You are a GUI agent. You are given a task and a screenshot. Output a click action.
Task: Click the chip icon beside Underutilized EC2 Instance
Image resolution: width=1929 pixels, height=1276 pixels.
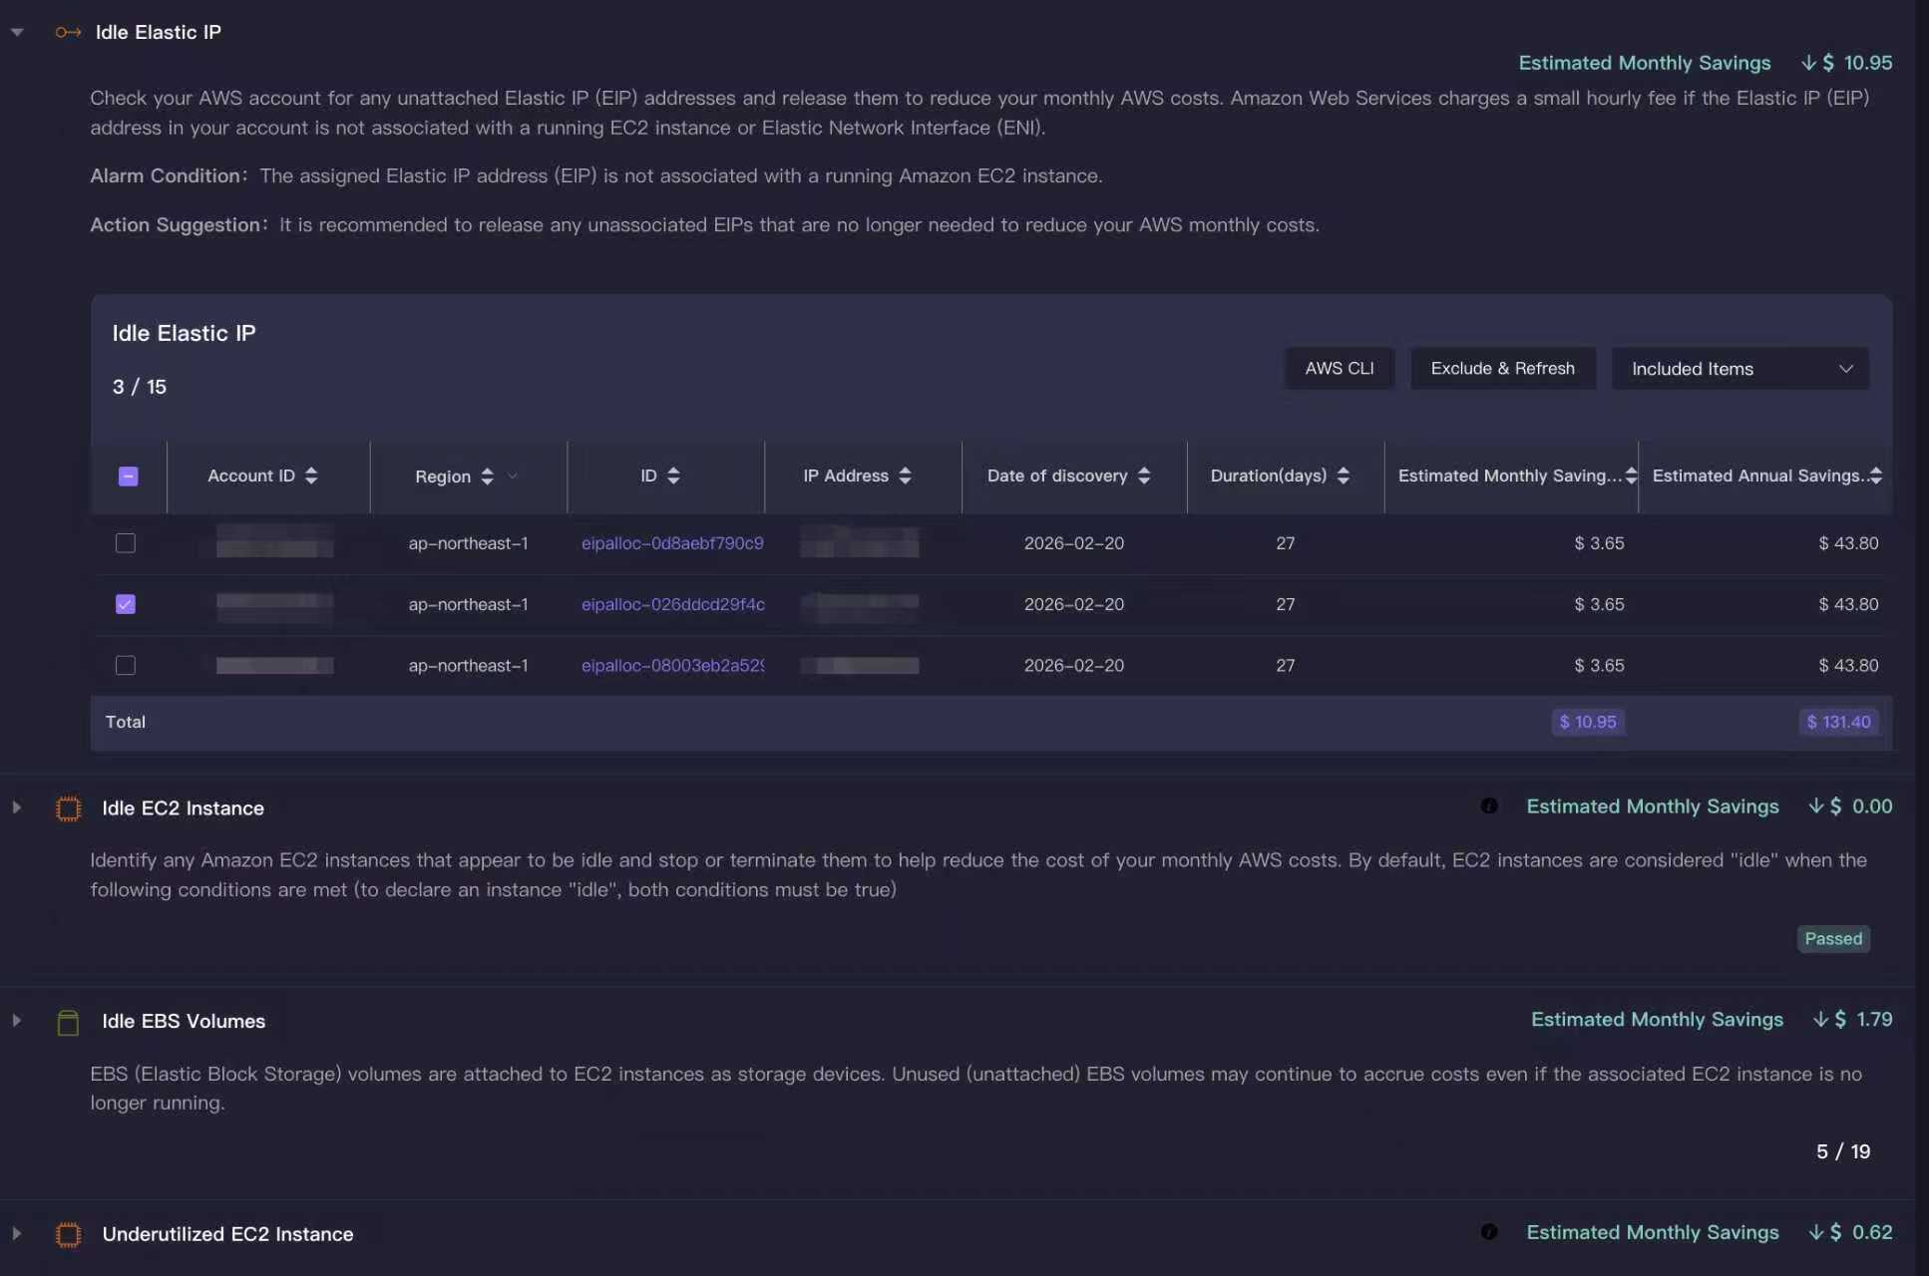coord(68,1234)
